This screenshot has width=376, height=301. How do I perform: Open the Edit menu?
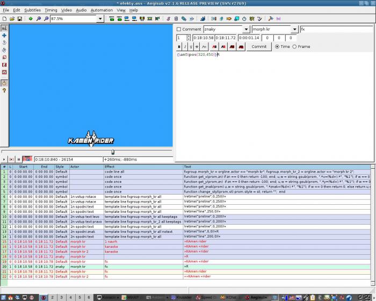[17, 10]
